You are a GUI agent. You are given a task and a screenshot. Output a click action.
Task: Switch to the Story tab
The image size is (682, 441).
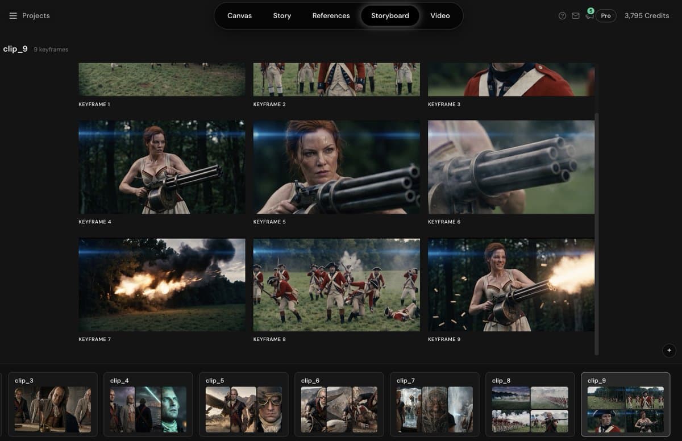(x=282, y=16)
